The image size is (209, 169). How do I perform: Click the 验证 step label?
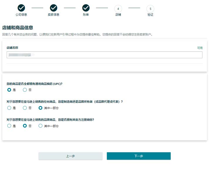(150, 15)
